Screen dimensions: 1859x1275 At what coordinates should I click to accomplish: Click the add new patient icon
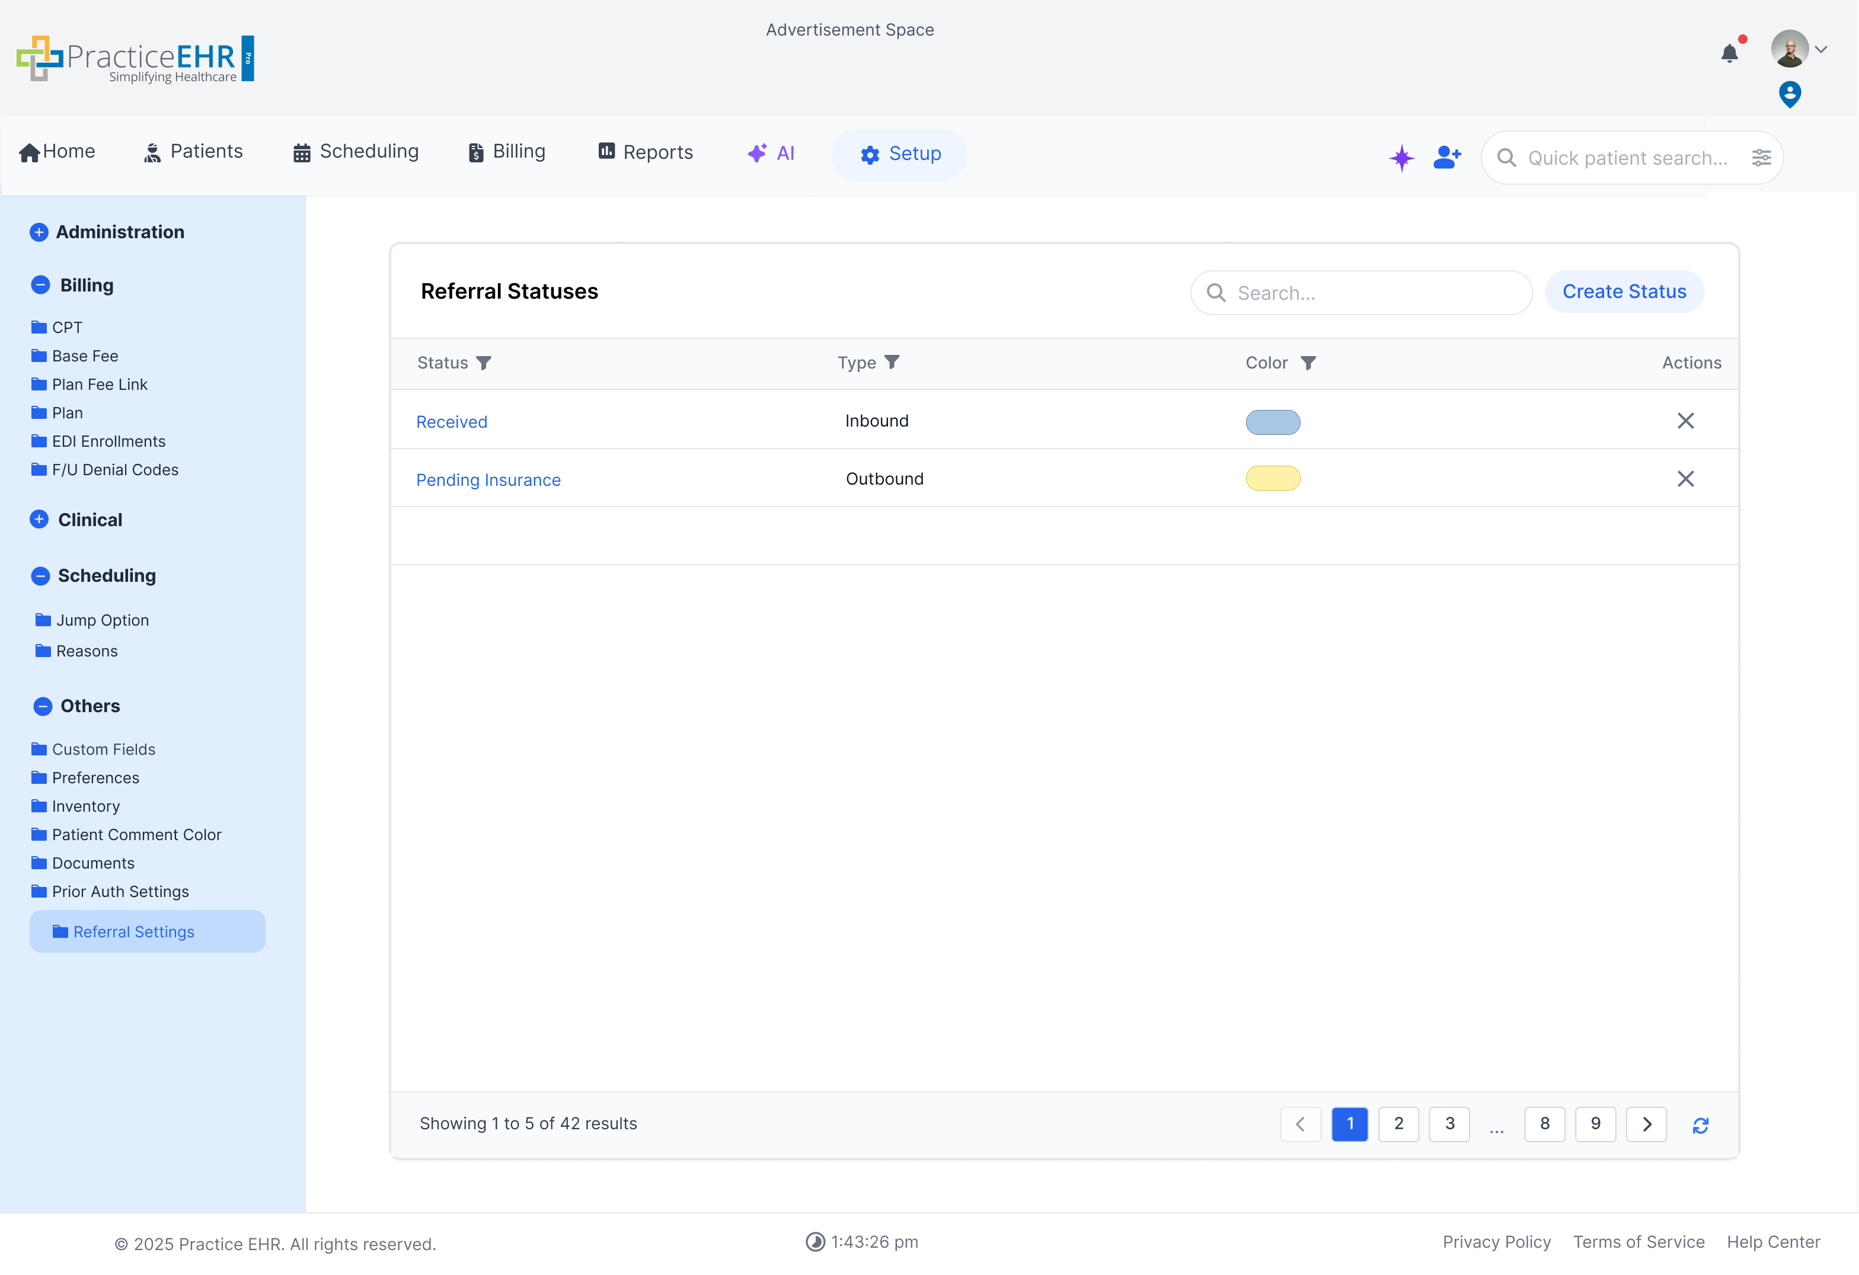(1447, 158)
